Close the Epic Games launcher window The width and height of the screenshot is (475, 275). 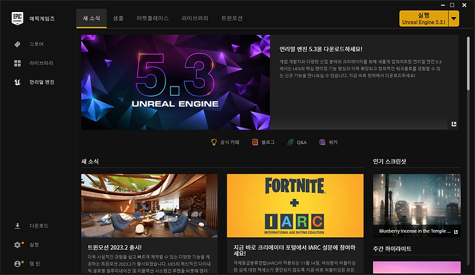point(464,5)
